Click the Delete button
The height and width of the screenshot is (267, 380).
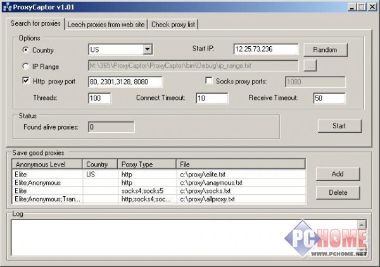pos(338,193)
